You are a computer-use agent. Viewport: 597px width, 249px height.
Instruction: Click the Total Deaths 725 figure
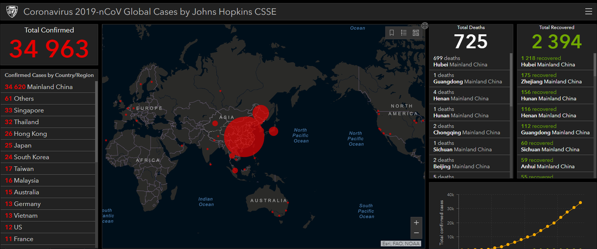tap(471, 41)
